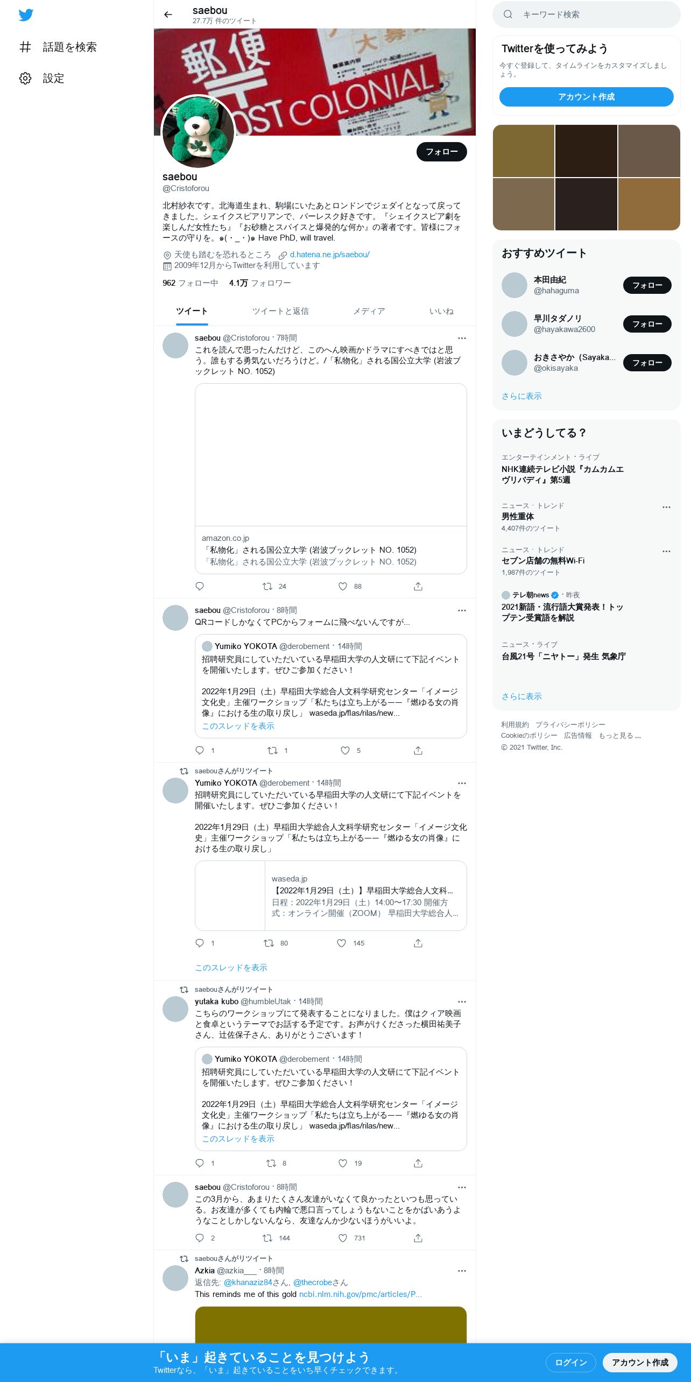Reply to the 私物化 amazon tweet
The image size is (691, 1382).
point(200,586)
